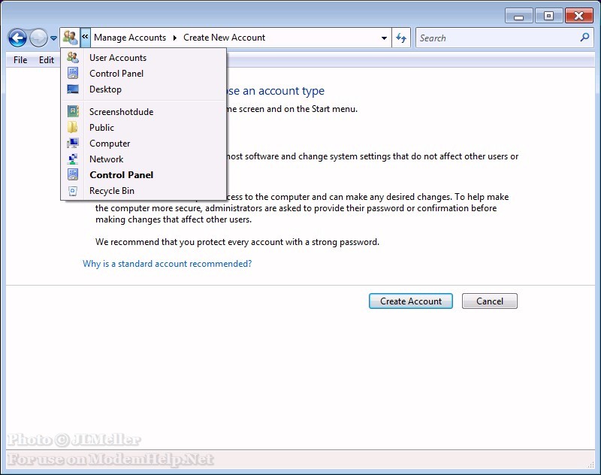Click the User Accounts icon in dropdown list
This screenshot has height=475, width=601.
[72, 58]
